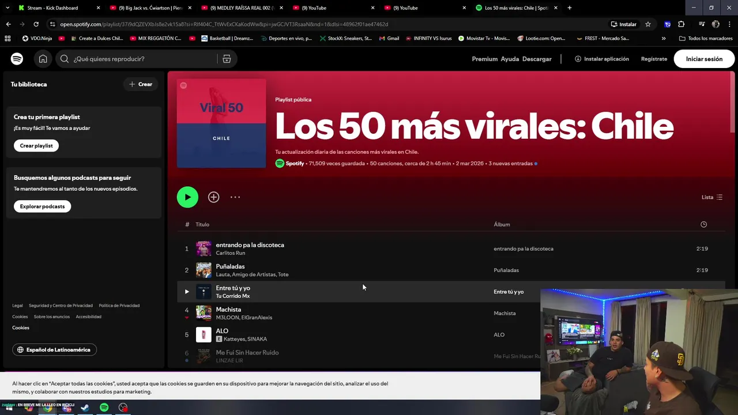The height and width of the screenshot is (415, 738).
Task: Open Browse via the box icon in search bar
Action: click(227, 59)
